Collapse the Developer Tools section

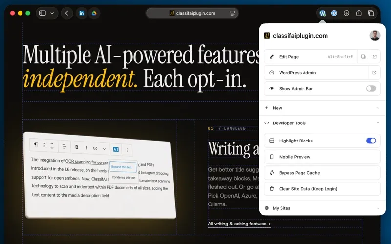322,123
